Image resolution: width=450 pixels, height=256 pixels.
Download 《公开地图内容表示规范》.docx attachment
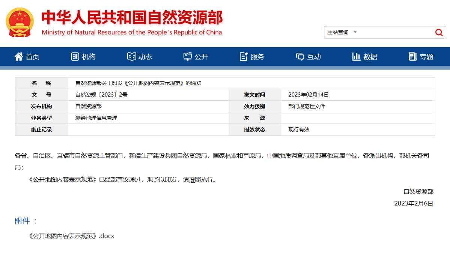(x=71, y=236)
